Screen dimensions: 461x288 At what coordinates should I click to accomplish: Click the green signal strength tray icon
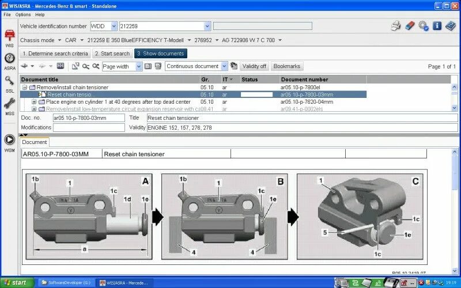(x=378, y=283)
